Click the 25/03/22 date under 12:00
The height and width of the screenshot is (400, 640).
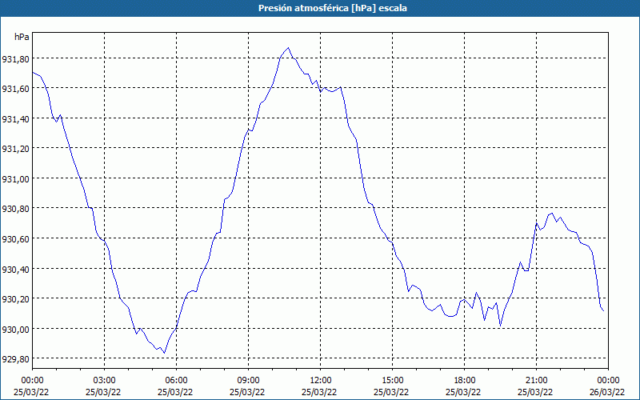[x=320, y=392]
